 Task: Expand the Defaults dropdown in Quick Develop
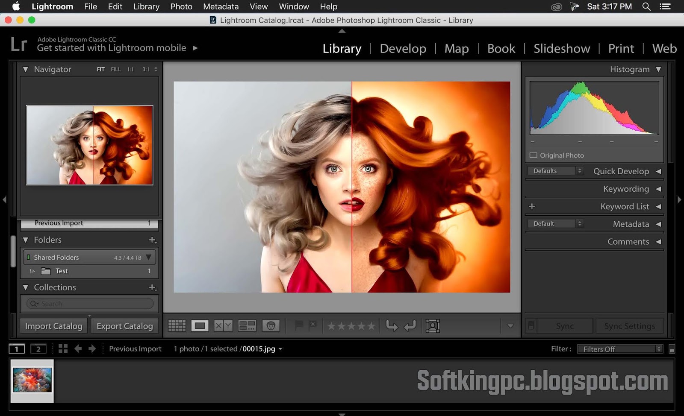point(554,170)
